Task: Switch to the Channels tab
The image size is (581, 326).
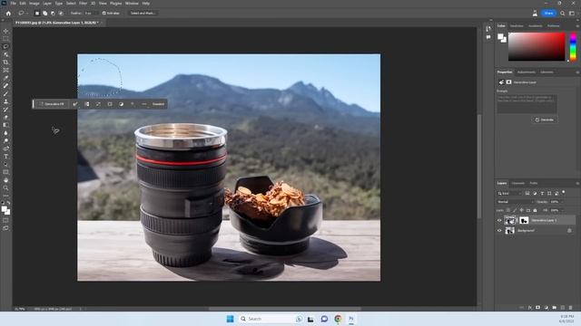Action: (518, 183)
